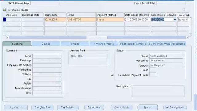Open the 5 Scheduled Payments tab
Screen dimensions: 197x111
pyautogui.click(x=133, y=44)
